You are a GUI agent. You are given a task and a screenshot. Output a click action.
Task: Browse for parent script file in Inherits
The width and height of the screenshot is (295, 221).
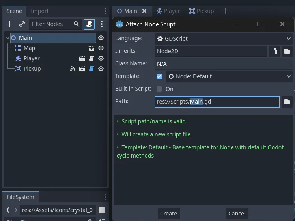[287, 51]
